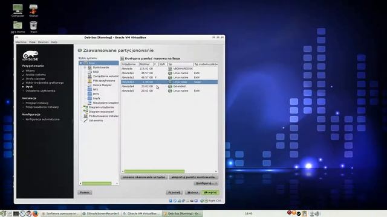Open the gg's Home folder icon
The image size is (387, 217).
click(18, 27)
